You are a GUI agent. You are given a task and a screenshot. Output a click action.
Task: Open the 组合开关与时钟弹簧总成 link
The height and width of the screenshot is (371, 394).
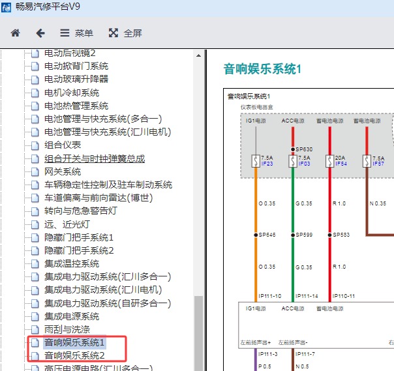(95, 158)
